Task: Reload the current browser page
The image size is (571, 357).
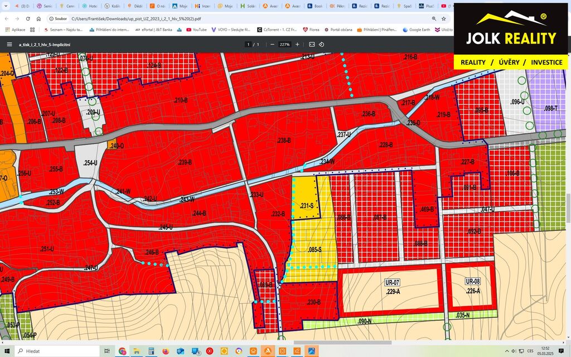Action: point(28,18)
